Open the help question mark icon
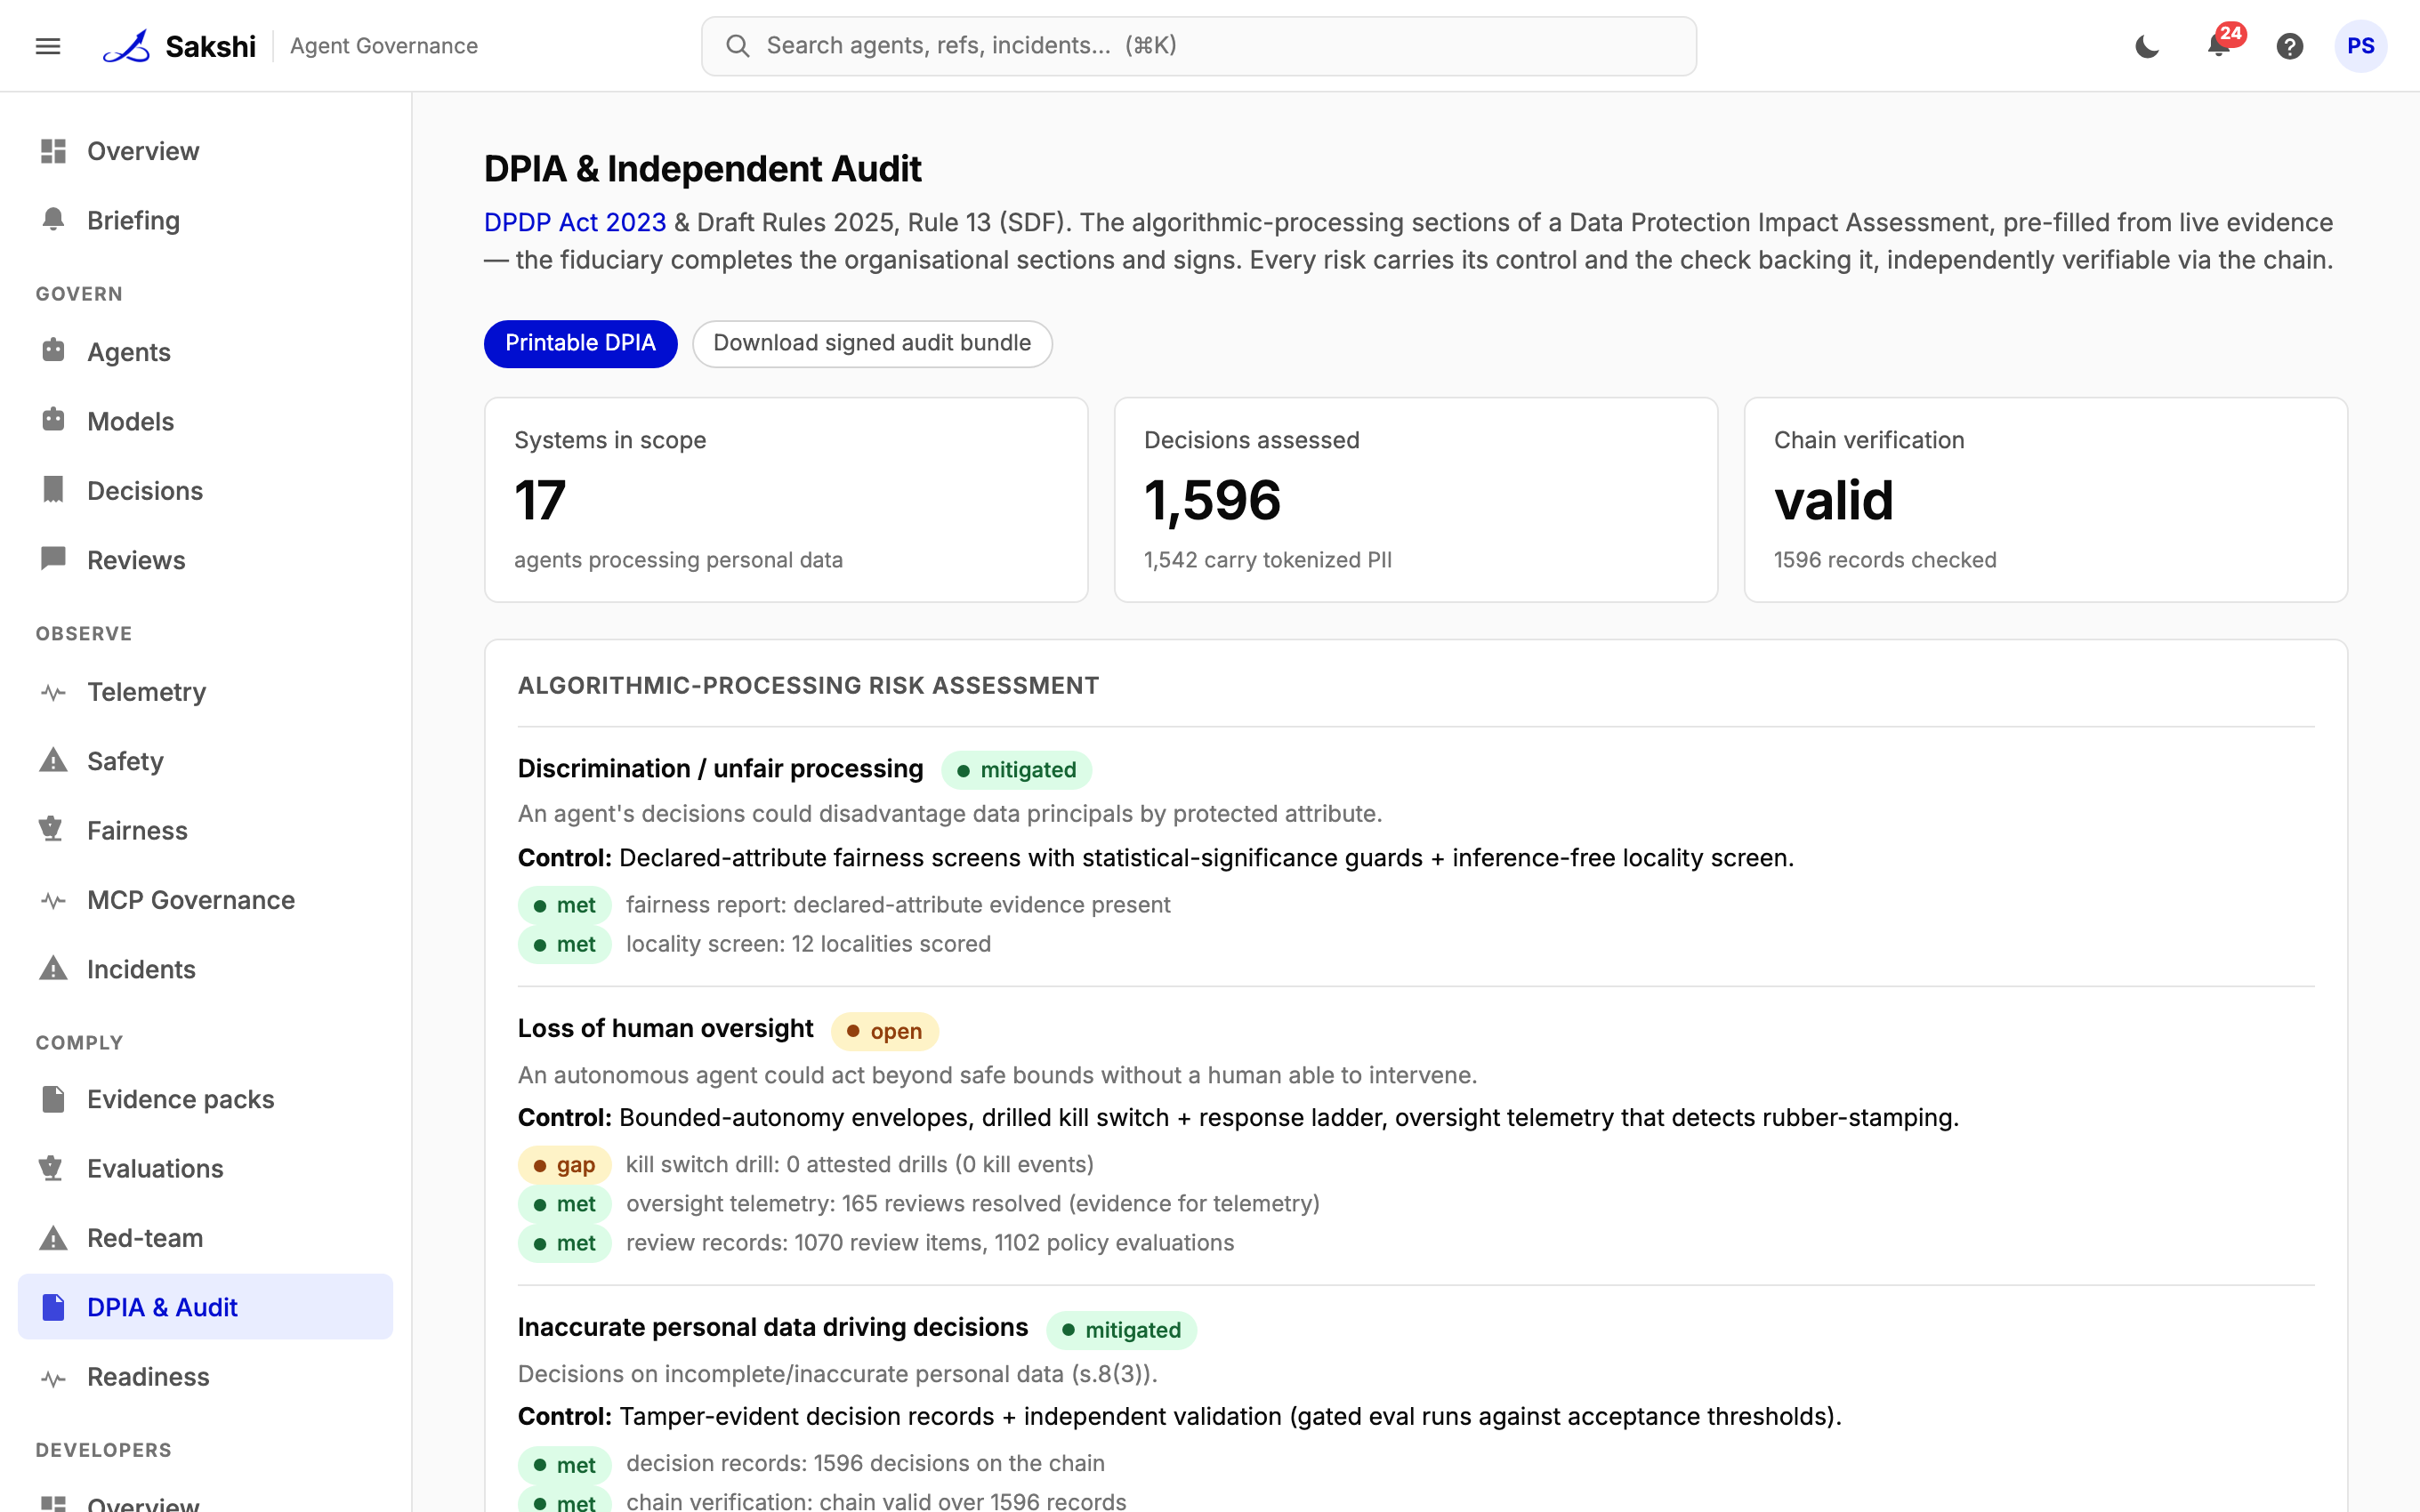Image resolution: width=2420 pixels, height=1512 pixels. (2290, 46)
